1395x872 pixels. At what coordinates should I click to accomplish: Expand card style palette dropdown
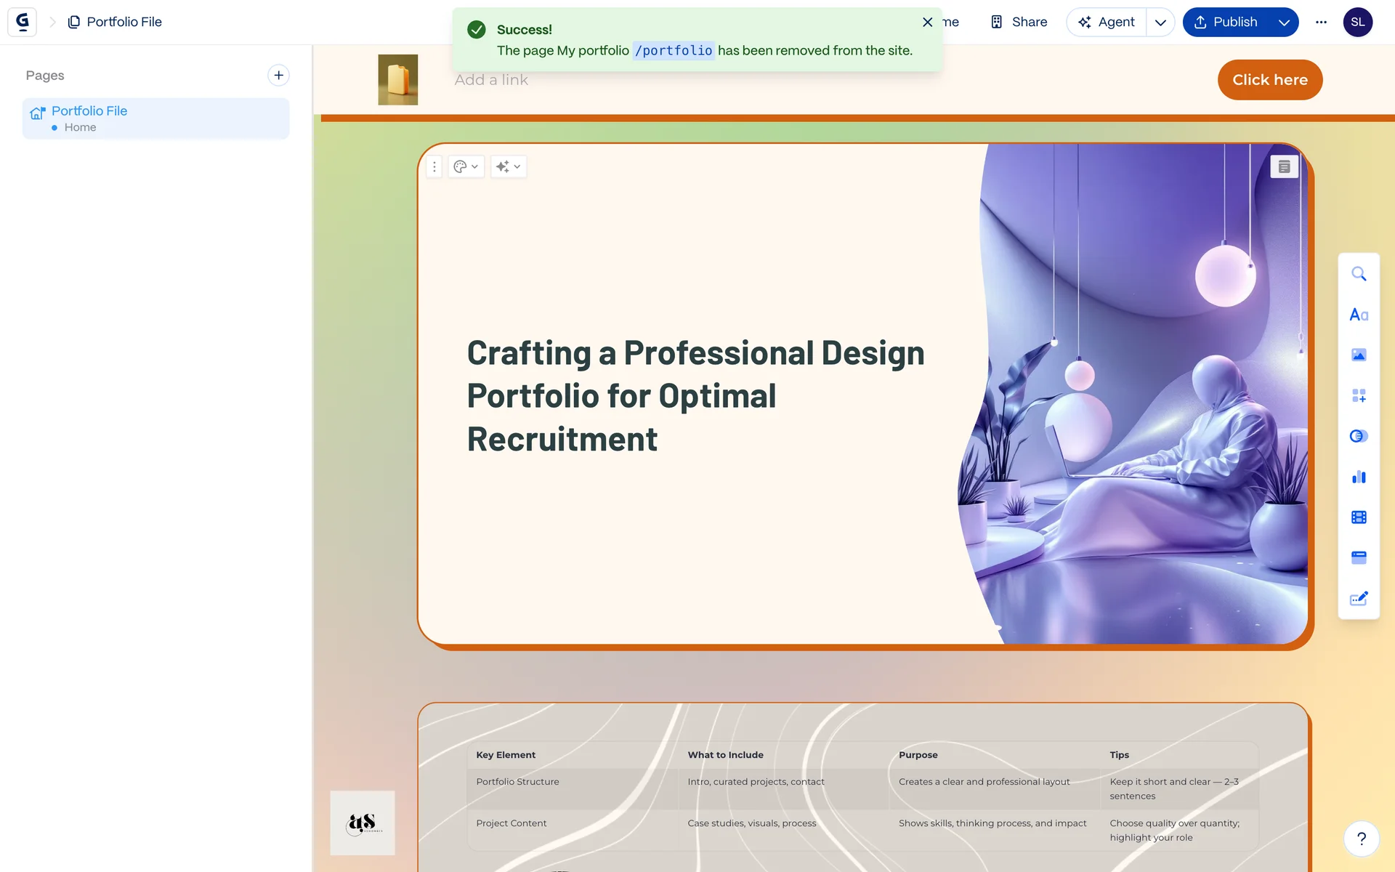click(x=466, y=167)
